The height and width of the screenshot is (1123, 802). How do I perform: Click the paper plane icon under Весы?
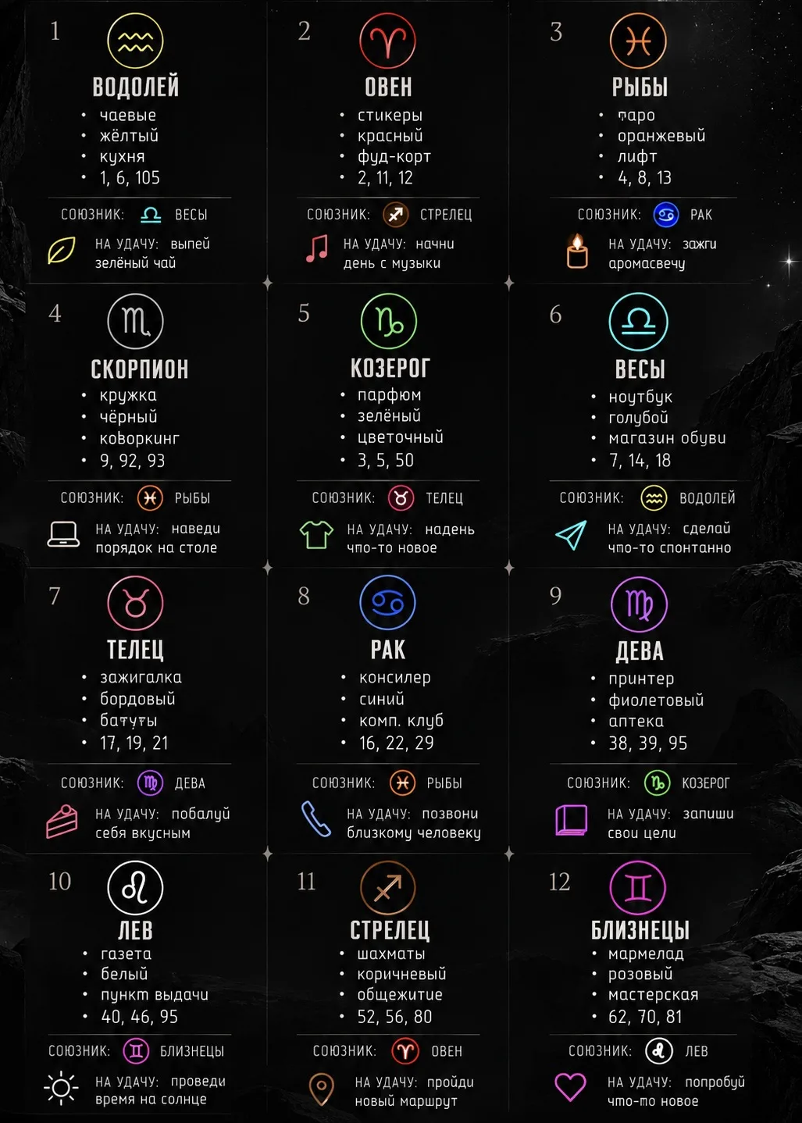click(571, 536)
